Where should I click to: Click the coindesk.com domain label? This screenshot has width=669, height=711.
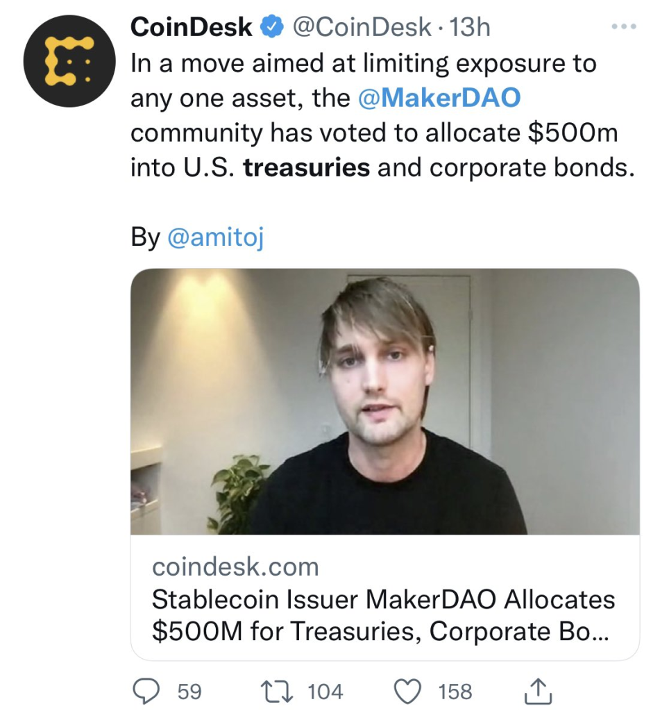tap(235, 567)
